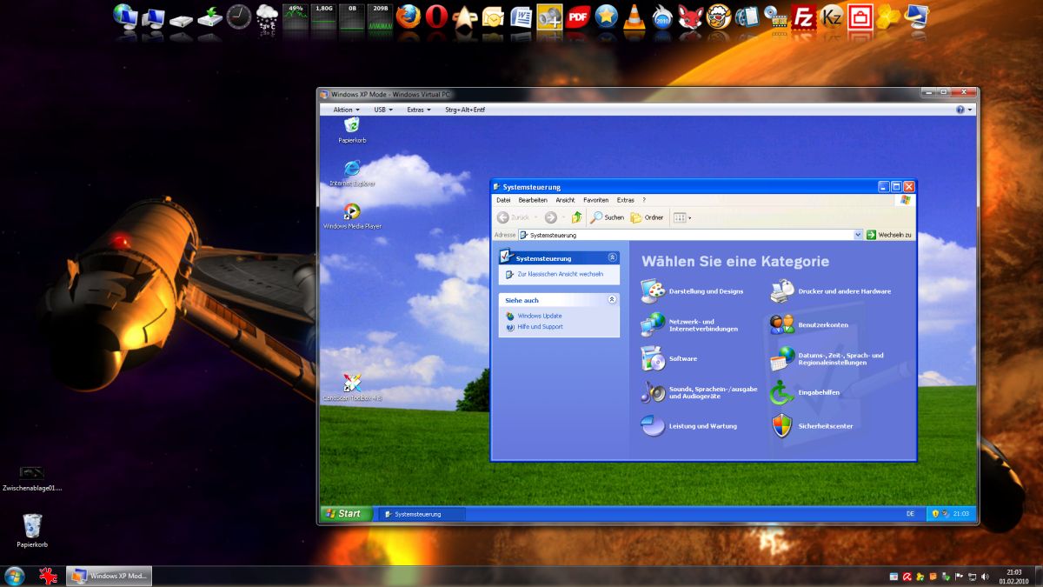Click the Wechseln zu button
1043x587 pixels.
pos(889,235)
